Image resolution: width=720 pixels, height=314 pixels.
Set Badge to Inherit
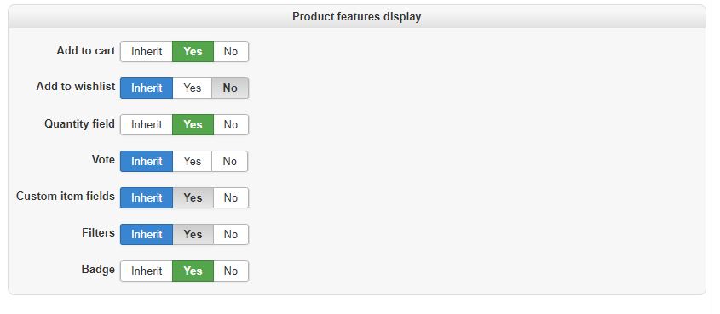click(147, 271)
